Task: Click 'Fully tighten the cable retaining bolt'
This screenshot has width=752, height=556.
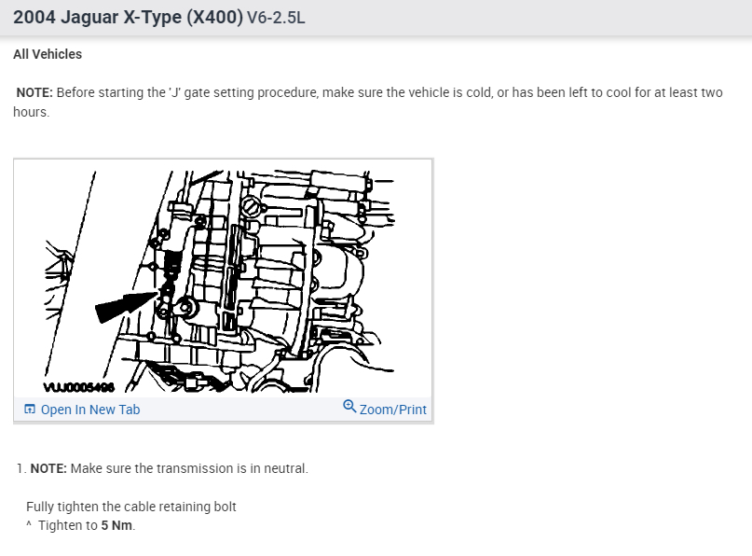Action: (131, 507)
